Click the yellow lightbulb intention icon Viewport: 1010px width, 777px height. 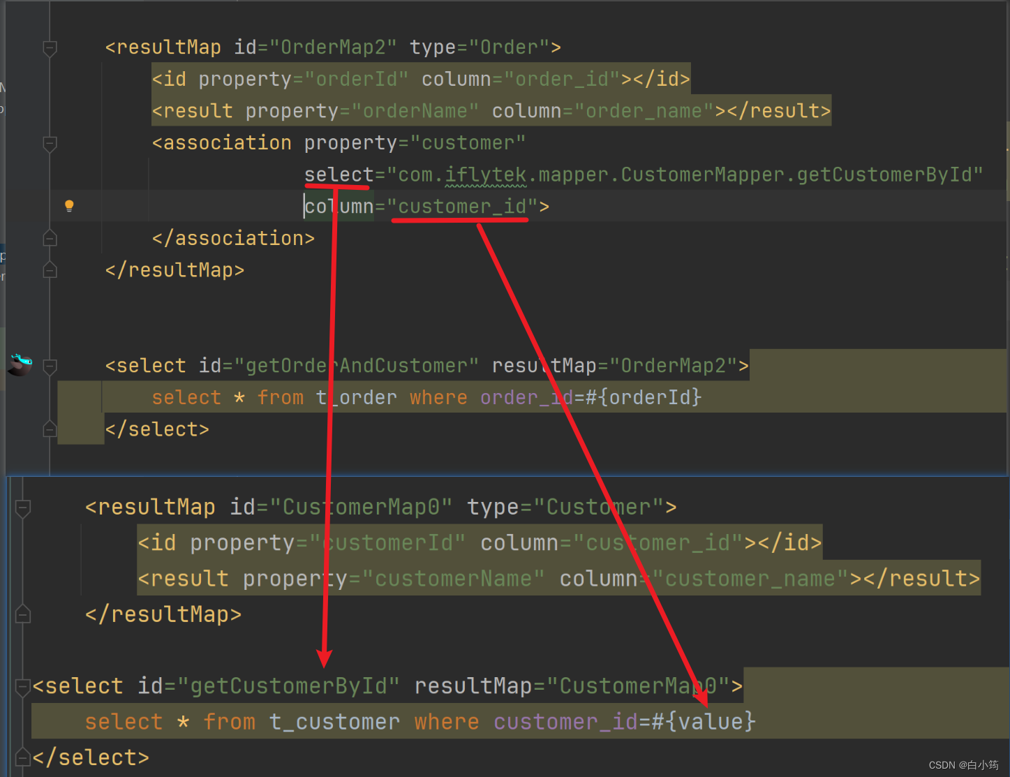[69, 205]
